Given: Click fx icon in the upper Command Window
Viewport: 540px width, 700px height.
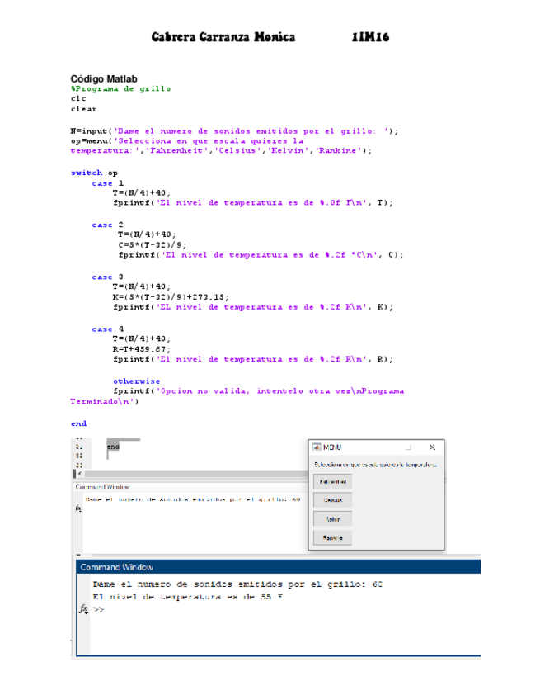Looking at the screenshot, I should pos(78,510).
